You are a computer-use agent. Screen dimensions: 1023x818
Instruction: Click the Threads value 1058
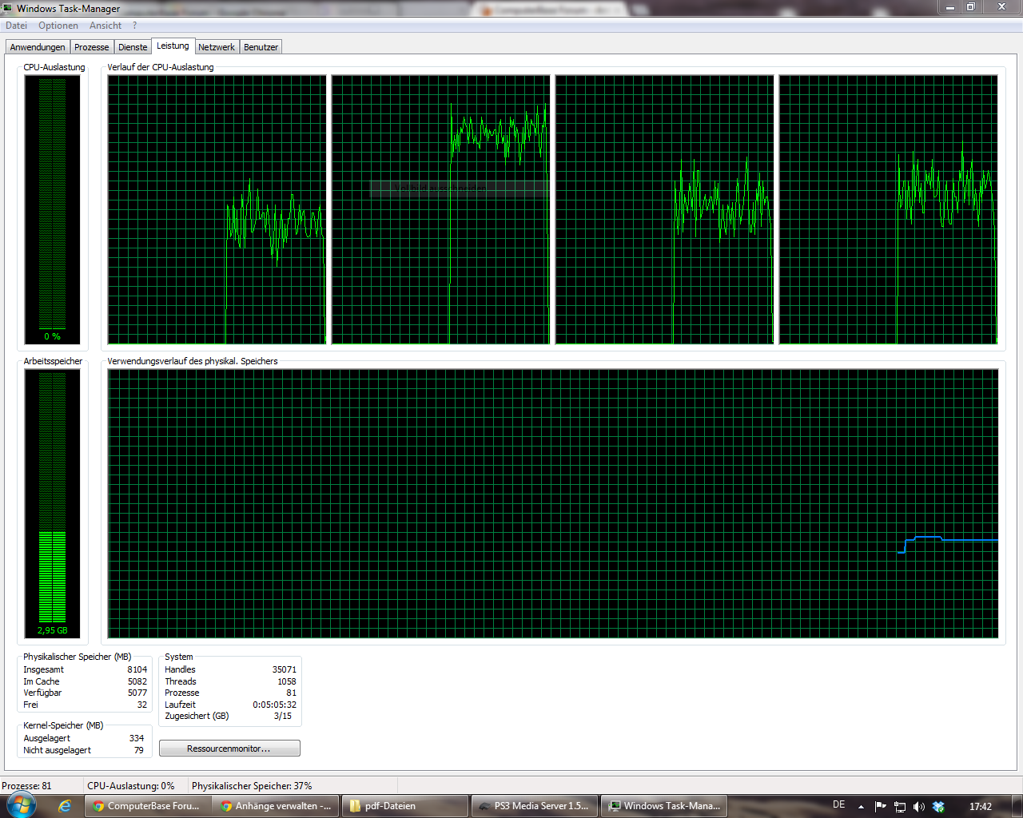pyautogui.click(x=287, y=681)
